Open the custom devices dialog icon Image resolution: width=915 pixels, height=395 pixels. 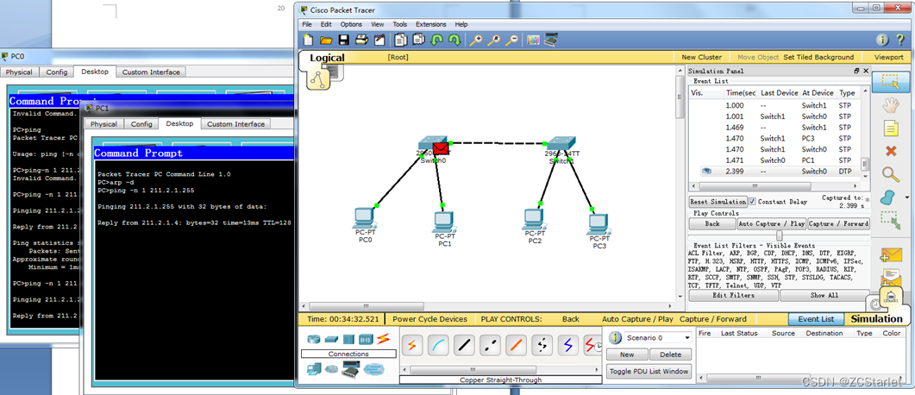(550, 41)
